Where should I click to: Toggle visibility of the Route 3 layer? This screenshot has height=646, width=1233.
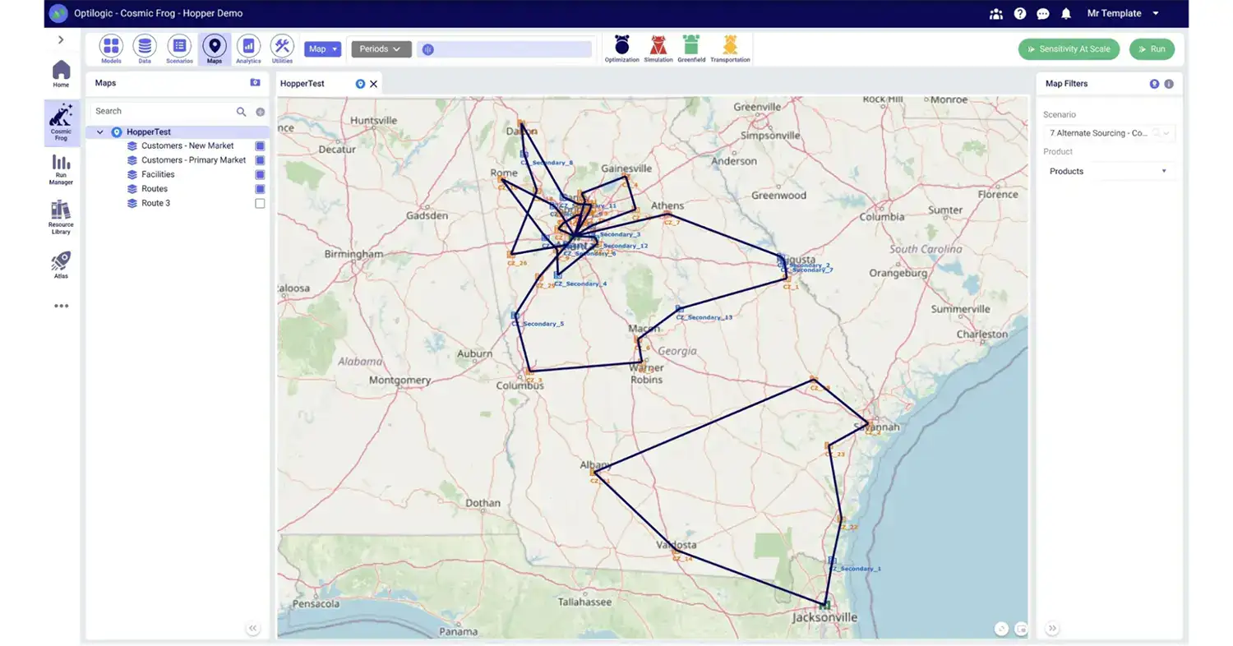[260, 203]
